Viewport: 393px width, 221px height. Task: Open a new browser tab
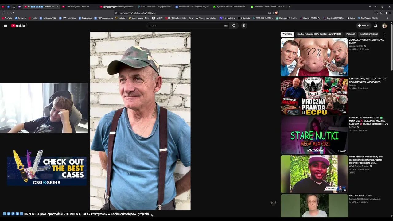click(289, 7)
